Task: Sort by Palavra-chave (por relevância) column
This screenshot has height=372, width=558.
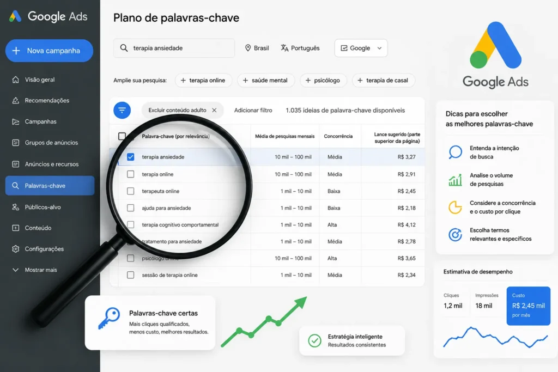Action: click(x=176, y=136)
